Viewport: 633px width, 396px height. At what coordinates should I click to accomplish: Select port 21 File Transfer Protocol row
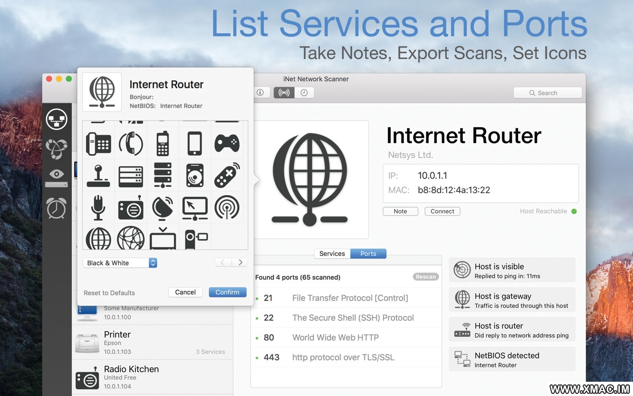coord(346,298)
